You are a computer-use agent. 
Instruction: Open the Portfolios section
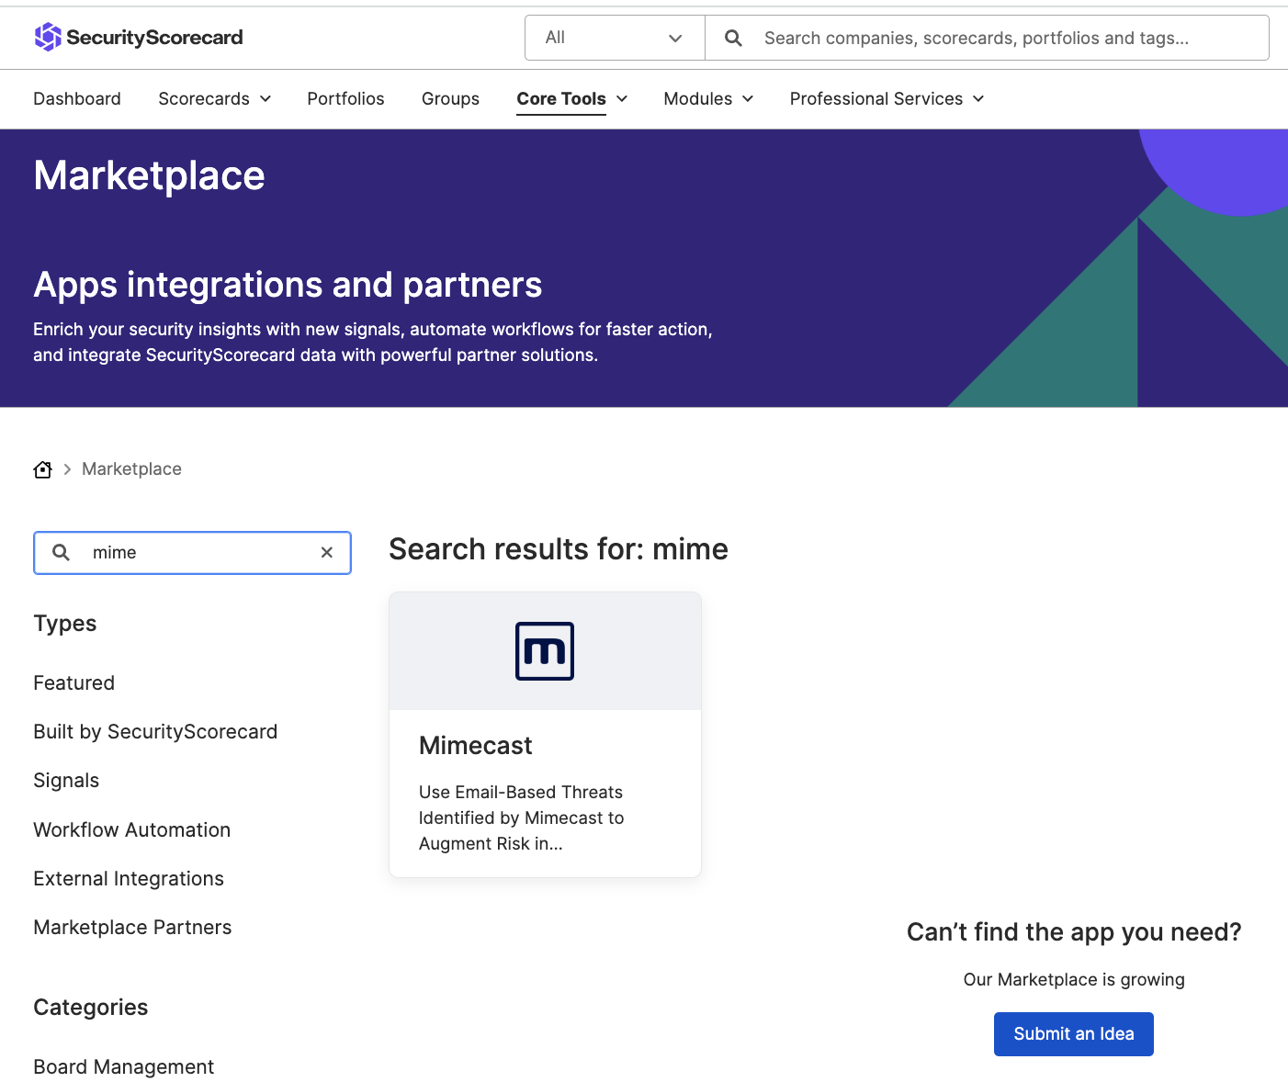pyautogui.click(x=345, y=98)
